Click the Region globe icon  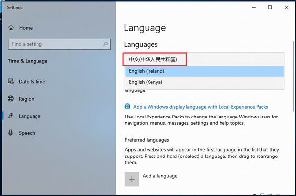[11, 98]
